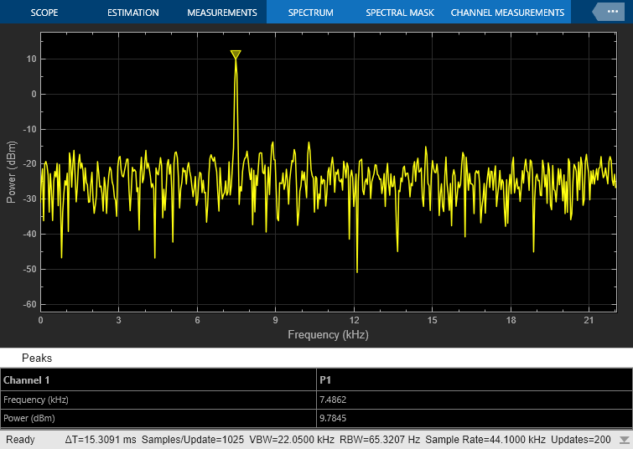Click the Peaks panel header
Viewport: 633px width, 449px height.
[x=37, y=358]
